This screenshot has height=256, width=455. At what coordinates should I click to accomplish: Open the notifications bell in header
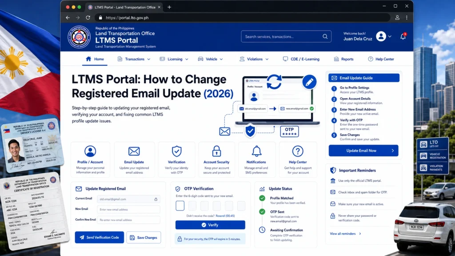[403, 36]
